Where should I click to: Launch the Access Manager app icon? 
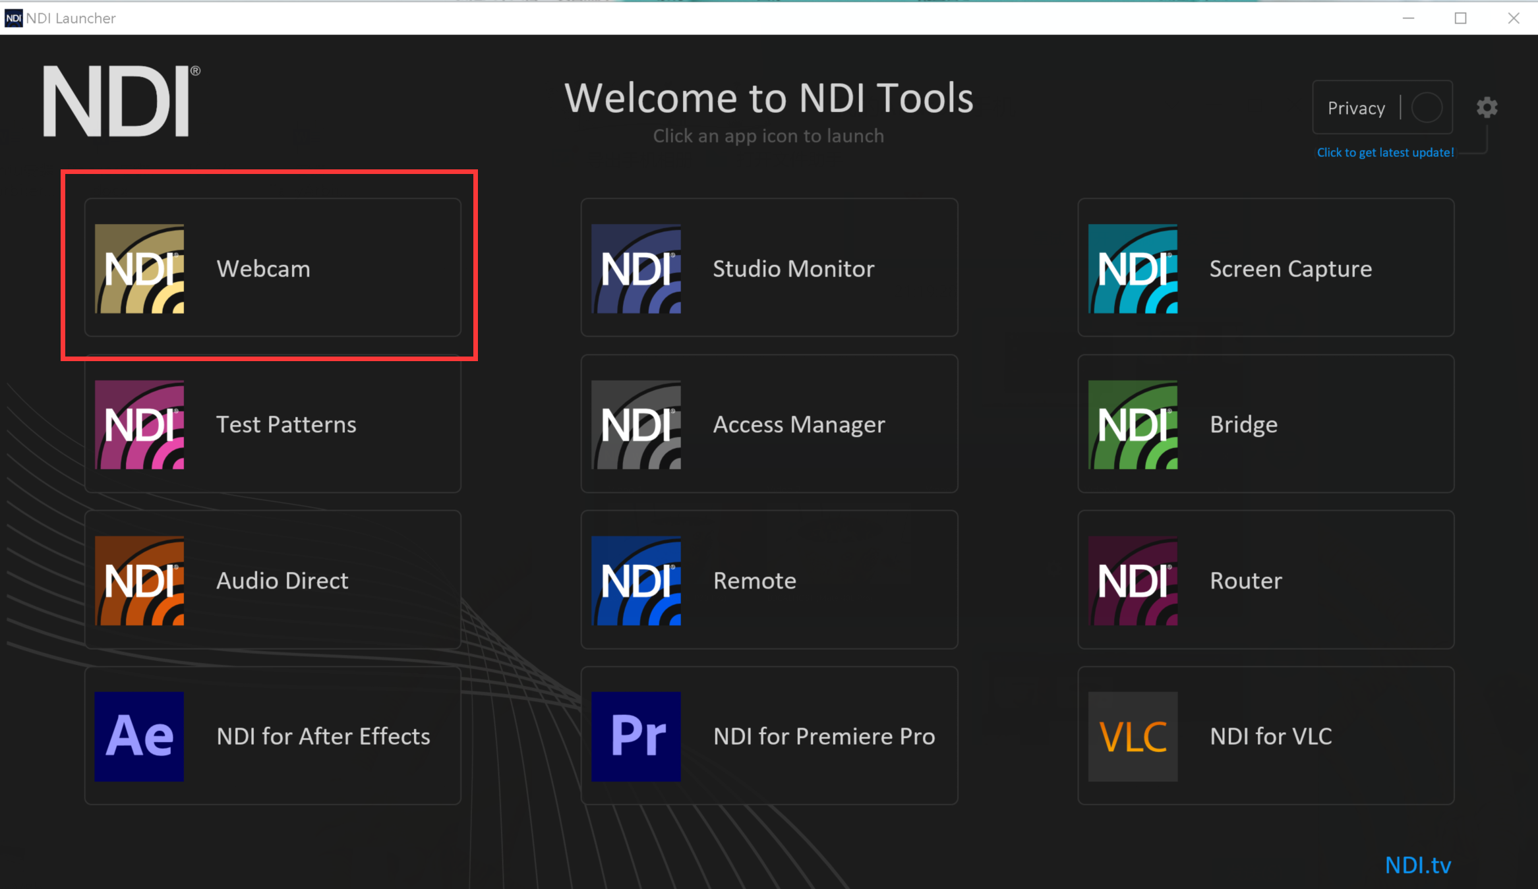coord(636,424)
